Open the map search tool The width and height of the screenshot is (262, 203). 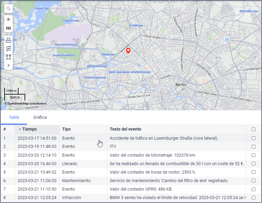(x=8, y=8)
